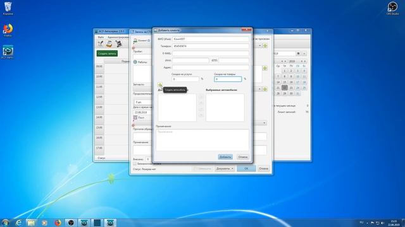This screenshot has width=405, height=227.
Task: Expand the spare parts combo box arrow
Action: [259, 89]
